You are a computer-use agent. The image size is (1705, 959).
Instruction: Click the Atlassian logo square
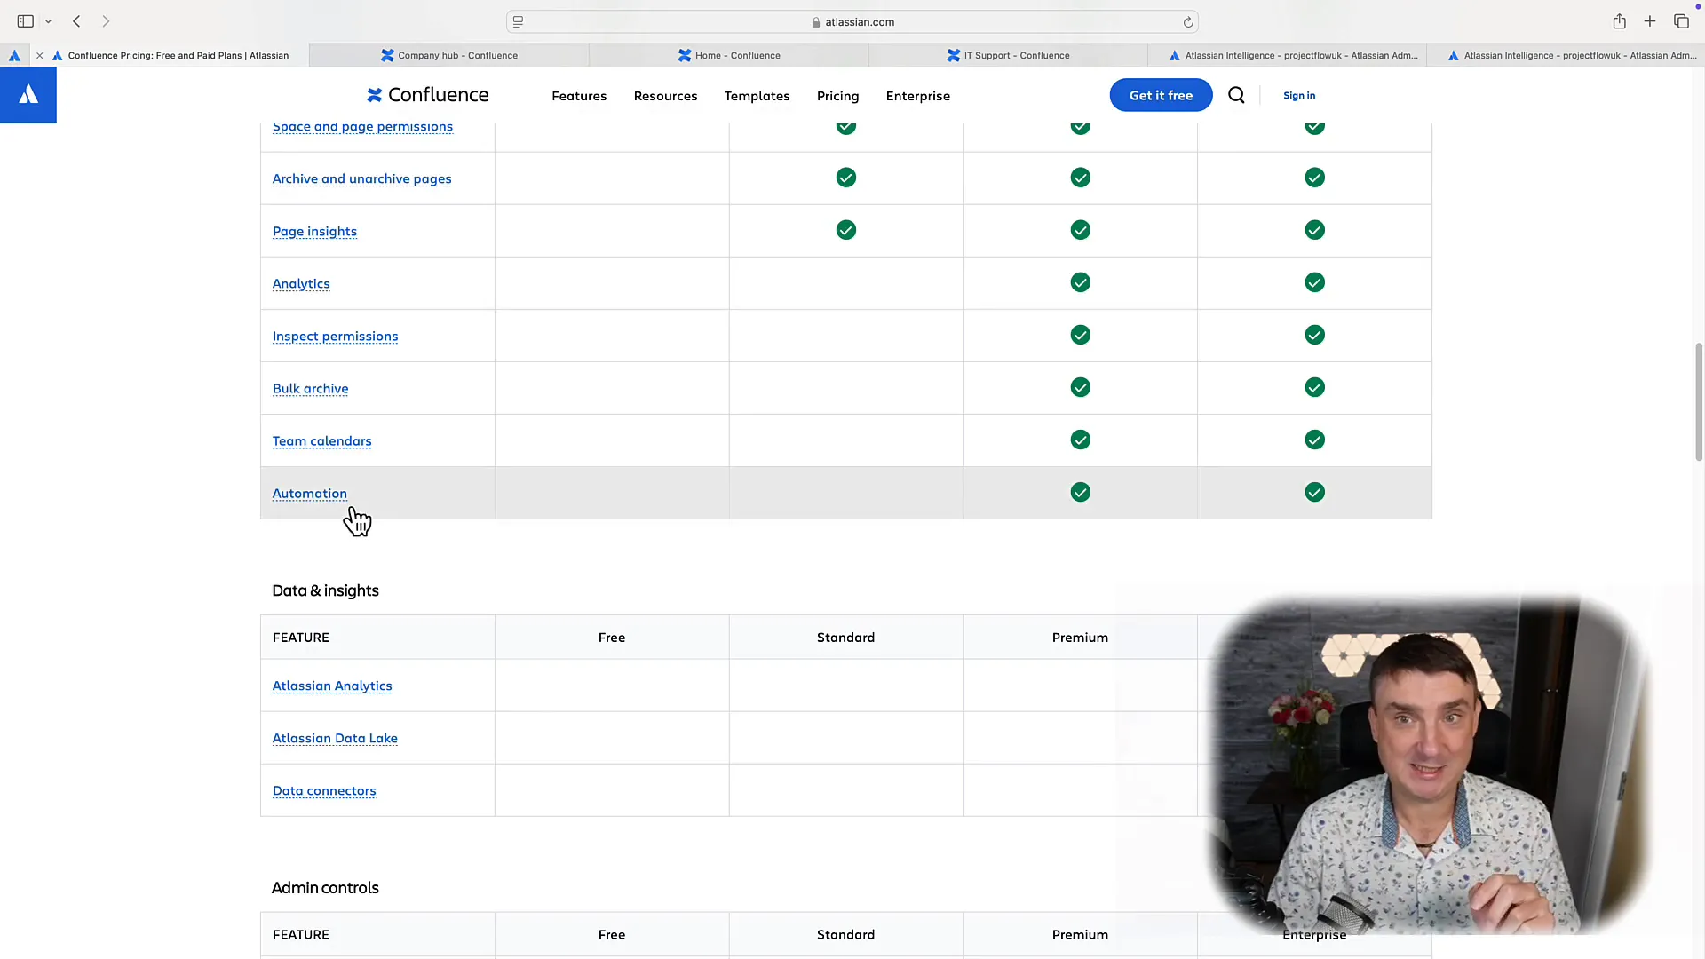[28, 95]
